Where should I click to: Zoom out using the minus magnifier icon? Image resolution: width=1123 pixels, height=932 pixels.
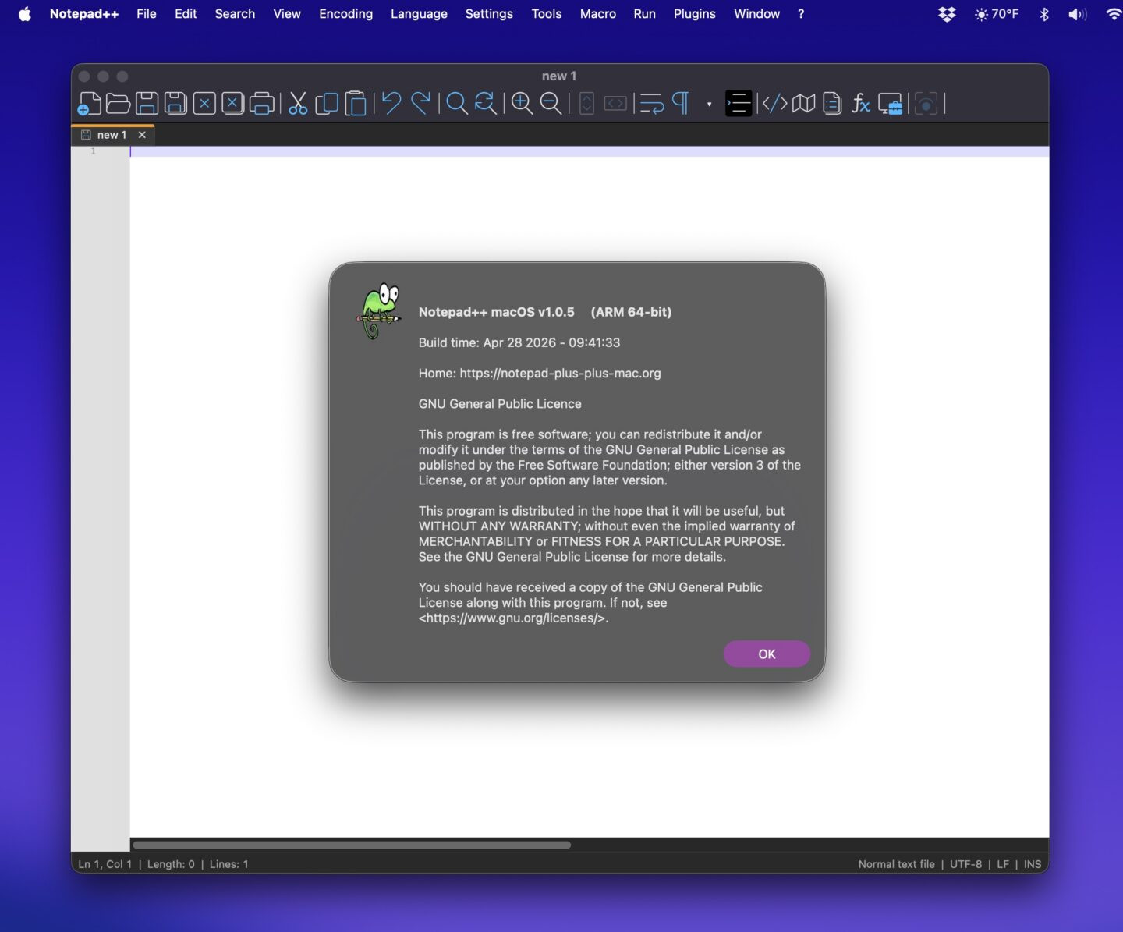pyautogui.click(x=551, y=104)
